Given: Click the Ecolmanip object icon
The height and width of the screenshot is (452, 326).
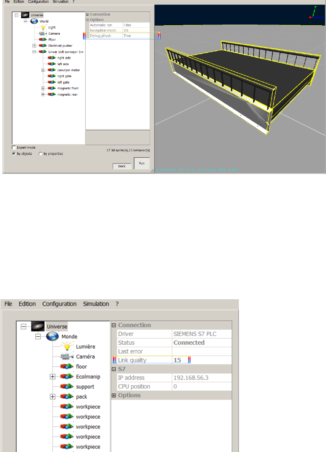Looking at the screenshot, I should point(67,376).
